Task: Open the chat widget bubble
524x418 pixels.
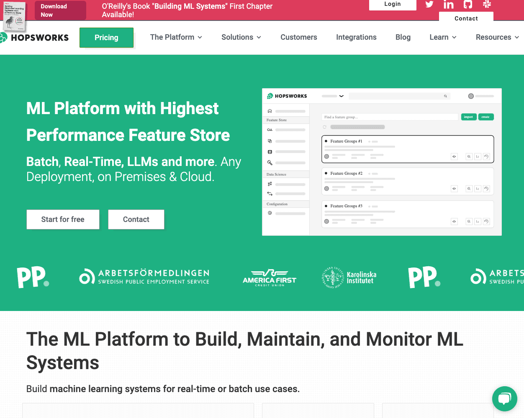Action: tap(505, 399)
